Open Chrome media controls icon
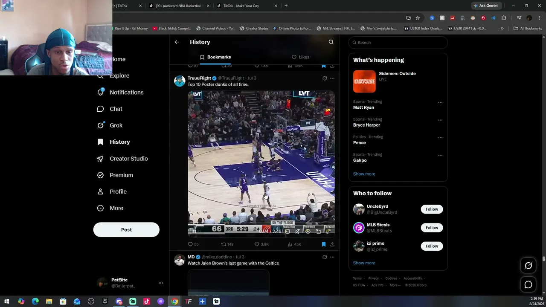546x307 pixels. coord(519,18)
